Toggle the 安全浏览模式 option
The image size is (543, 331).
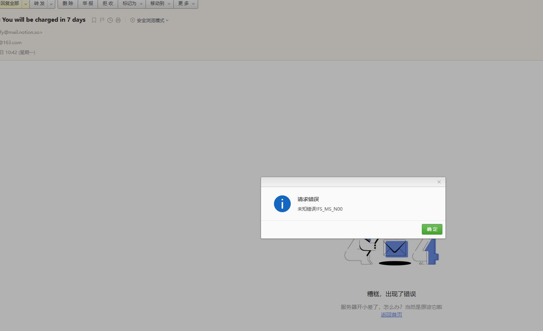149,21
